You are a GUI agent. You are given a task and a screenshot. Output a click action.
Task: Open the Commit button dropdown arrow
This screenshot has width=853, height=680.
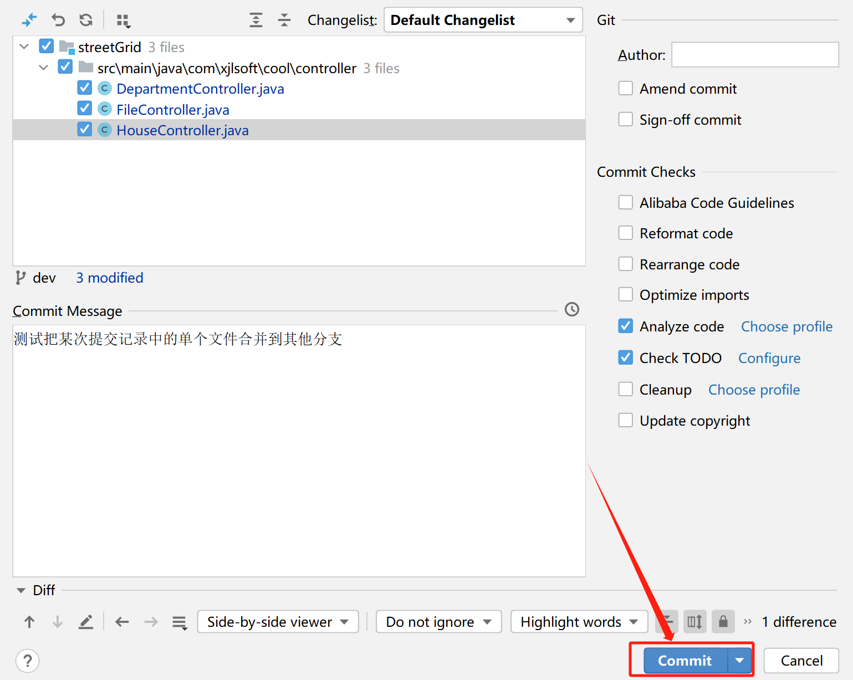point(739,660)
